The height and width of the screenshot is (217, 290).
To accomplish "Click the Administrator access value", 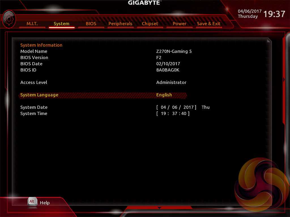I will (x=171, y=83).
